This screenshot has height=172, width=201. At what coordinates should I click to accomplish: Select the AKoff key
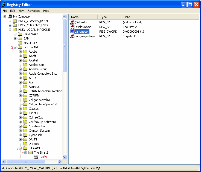click(33, 56)
